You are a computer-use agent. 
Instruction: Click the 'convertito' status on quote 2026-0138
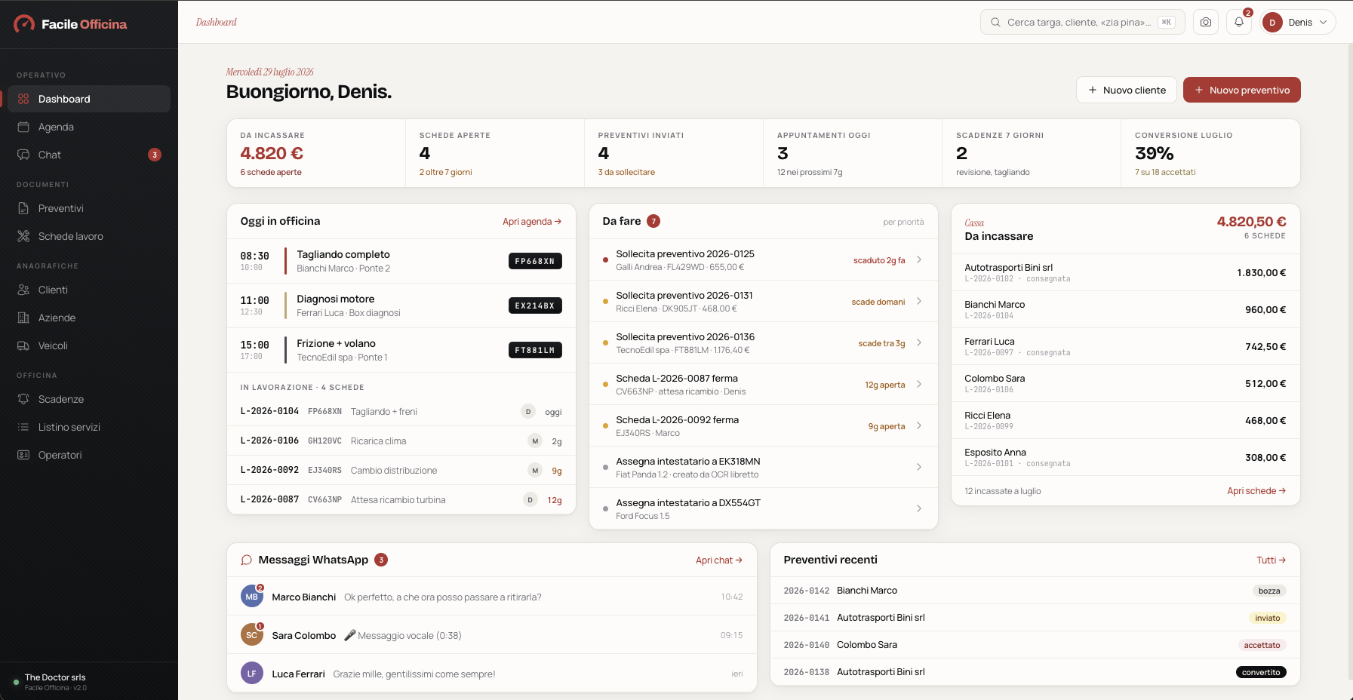pyautogui.click(x=1261, y=672)
